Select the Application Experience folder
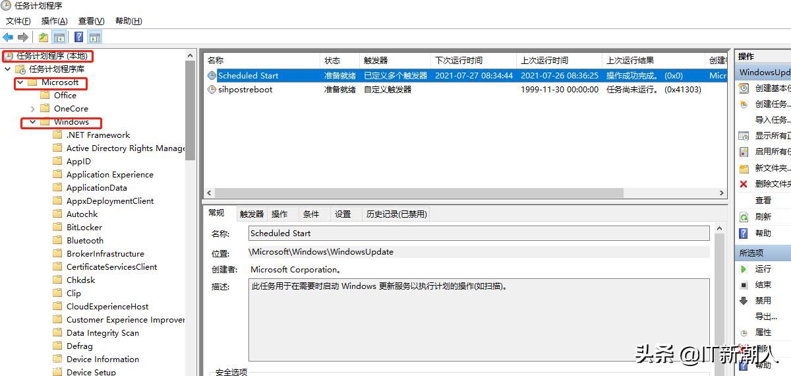Image resolution: width=791 pixels, height=376 pixels. pyautogui.click(x=110, y=175)
